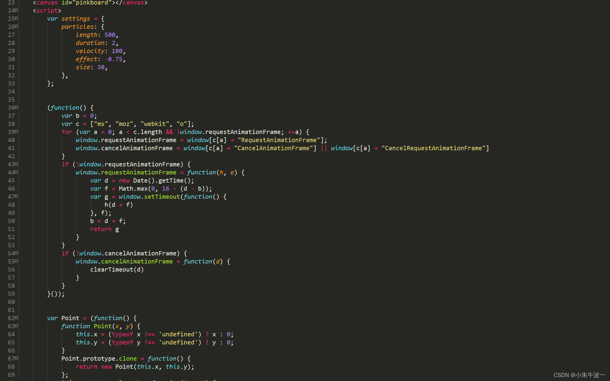Collapse the script tag fold marker at line 24
This screenshot has height=381, width=610.
(x=16, y=10)
